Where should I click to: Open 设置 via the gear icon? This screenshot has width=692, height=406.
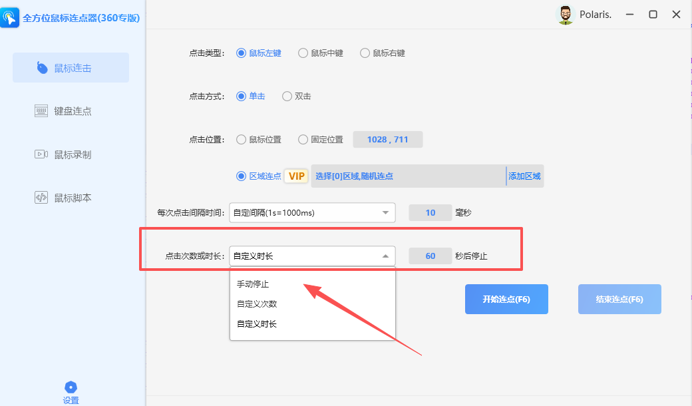(71, 391)
